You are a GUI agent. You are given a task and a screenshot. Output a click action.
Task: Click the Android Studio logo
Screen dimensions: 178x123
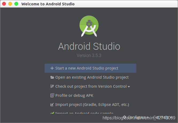pyautogui.click(x=89, y=26)
